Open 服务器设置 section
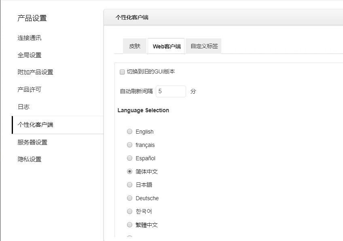The image size is (343, 241). [x=32, y=142]
